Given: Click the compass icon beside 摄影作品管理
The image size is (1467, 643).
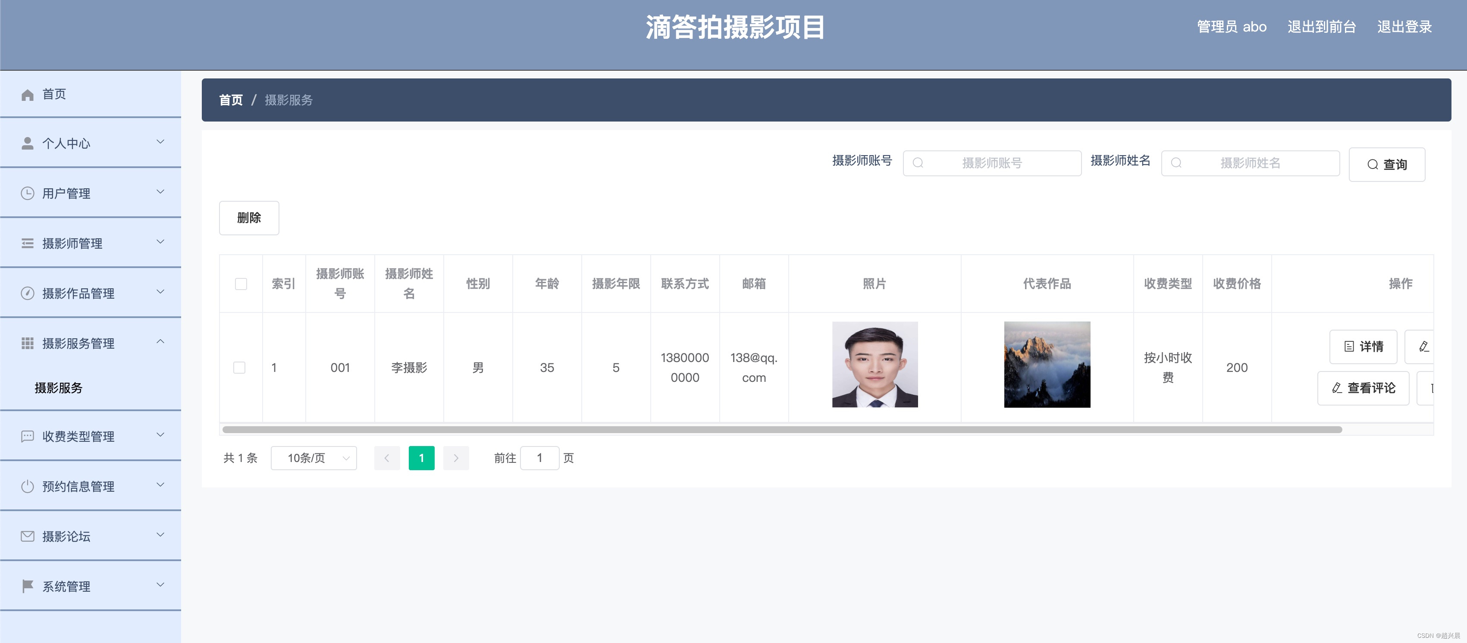Looking at the screenshot, I should click(27, 293).
